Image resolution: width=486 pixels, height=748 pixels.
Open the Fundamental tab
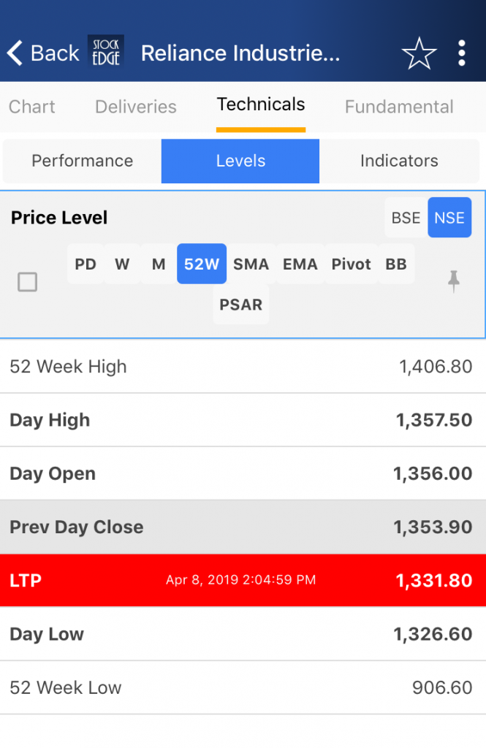click(399, 107)
